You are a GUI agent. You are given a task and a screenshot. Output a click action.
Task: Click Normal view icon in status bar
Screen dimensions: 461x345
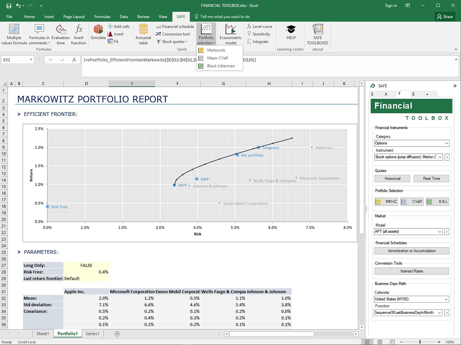click(x=367, y=342)
